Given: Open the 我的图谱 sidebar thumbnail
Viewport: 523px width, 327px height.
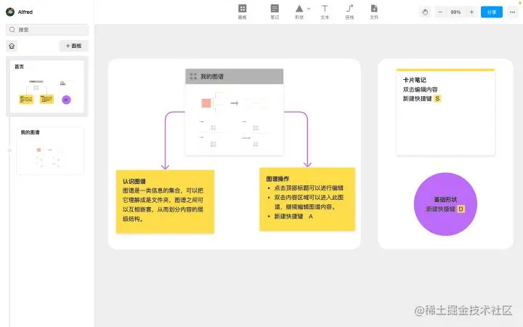Looking at the screenshot, I should (x=50, y=150).
